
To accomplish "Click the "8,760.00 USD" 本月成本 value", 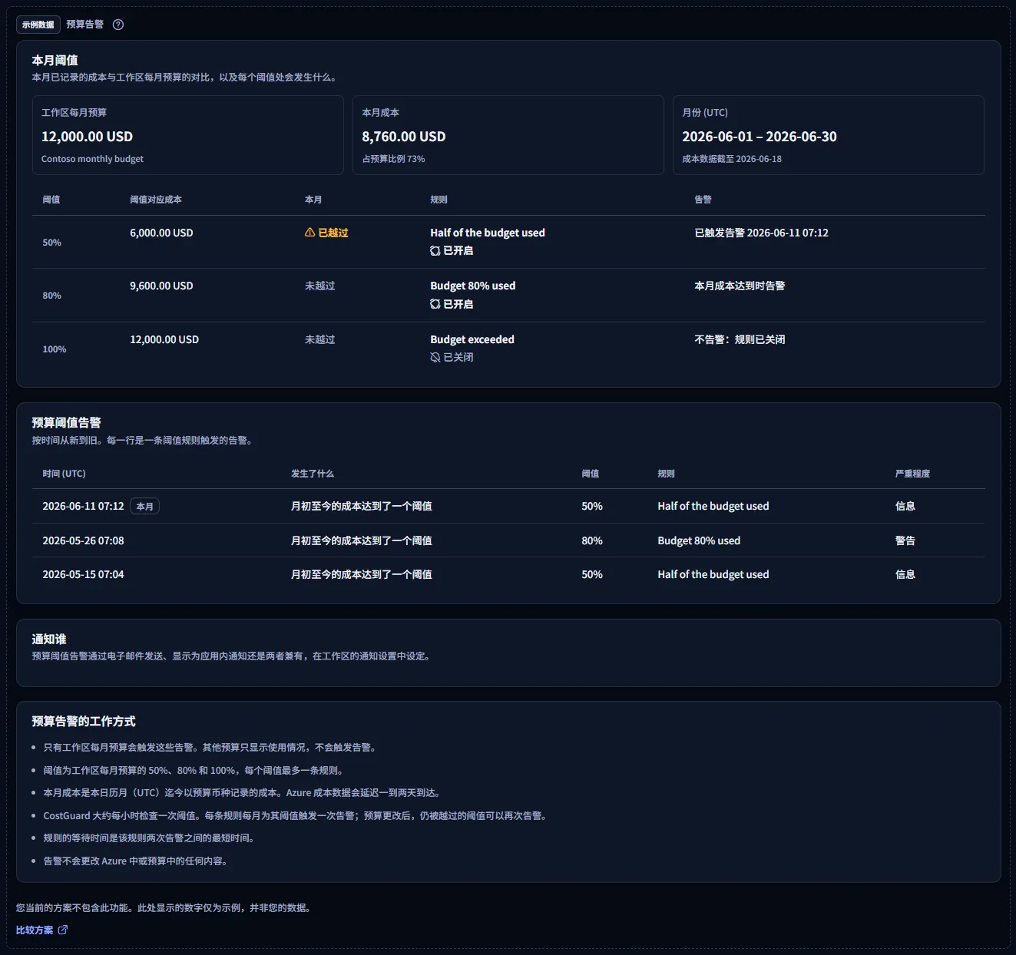I will click(403, 137).
